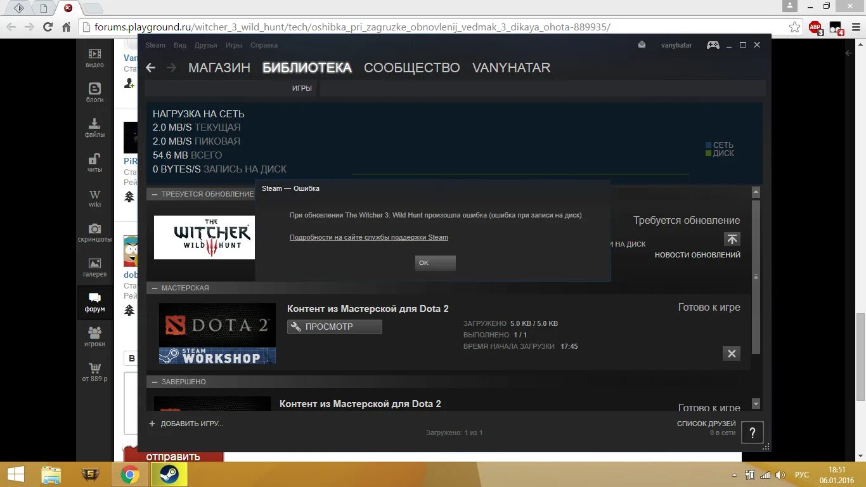866x487 pixels.
Task: Open the Steam menu
Action: (155, 45)
